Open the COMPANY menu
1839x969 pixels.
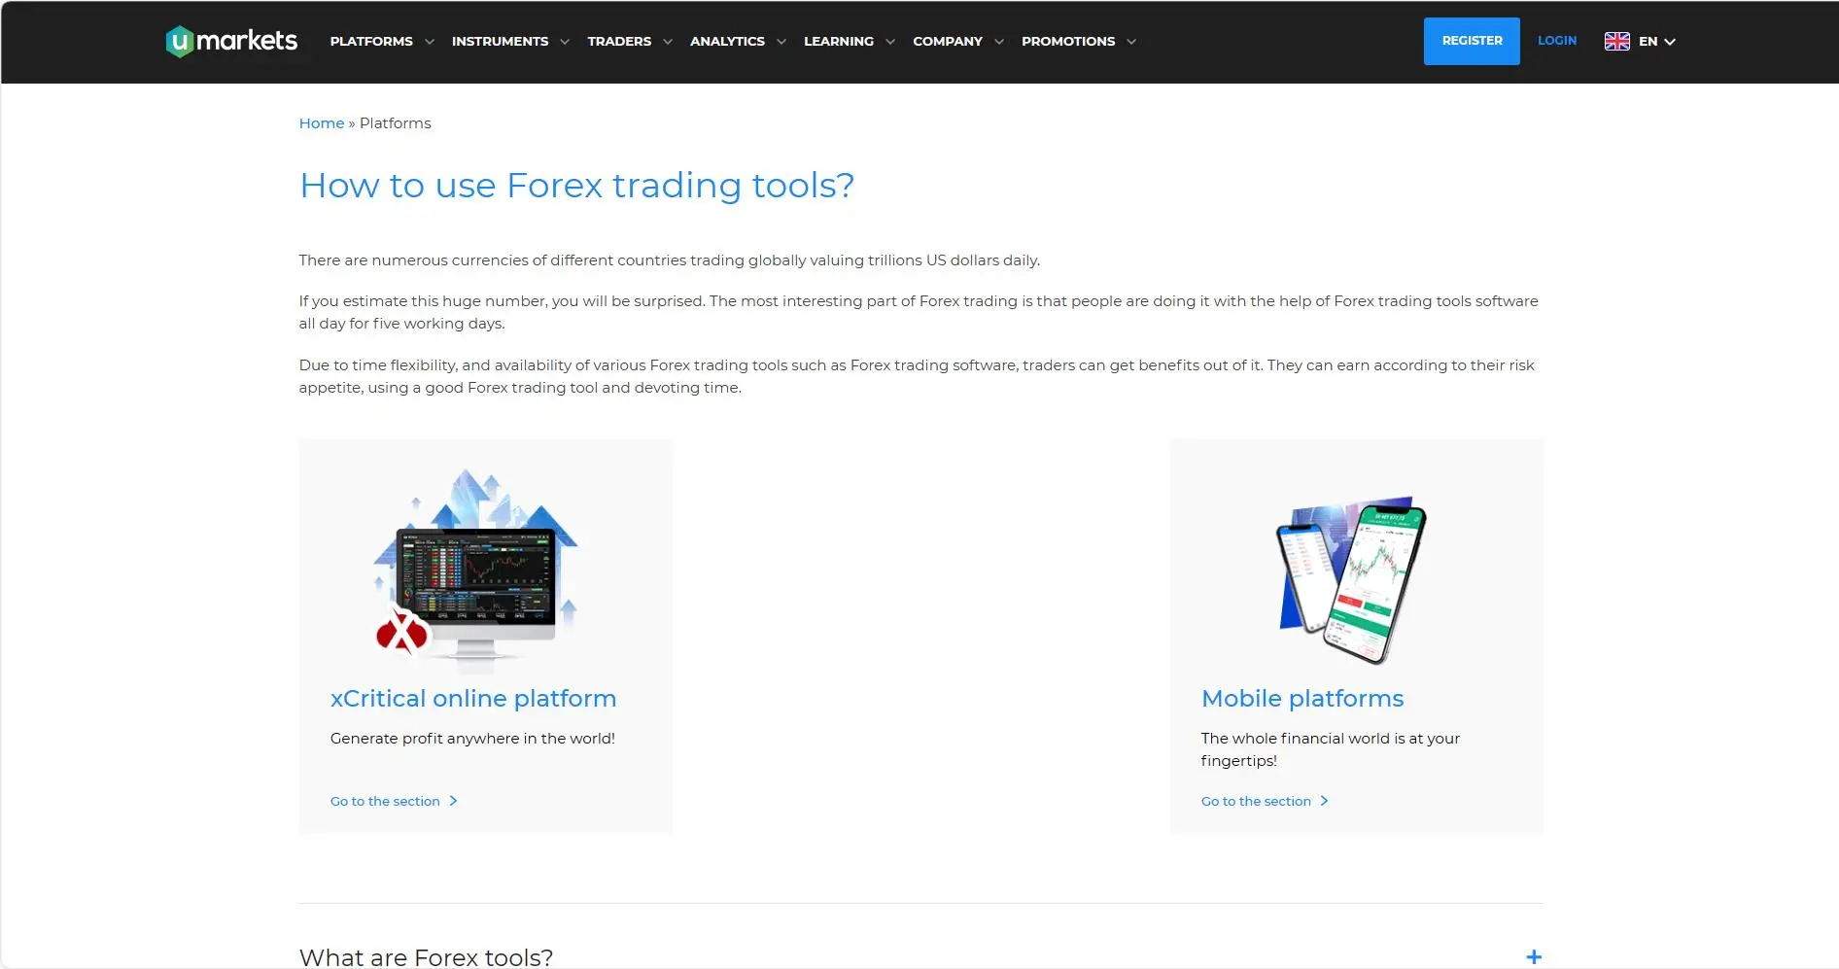948,41
